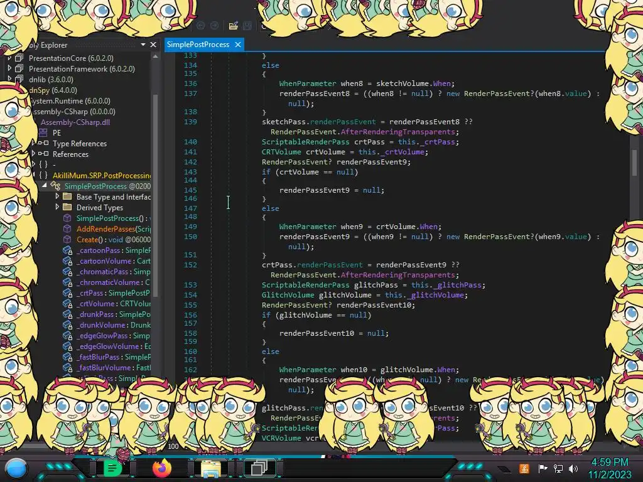Image resolution: width=643 pixels, height=482 pixels.
Task: Click the Base Type and Interfaces folder icon
Action: [67, 196]
